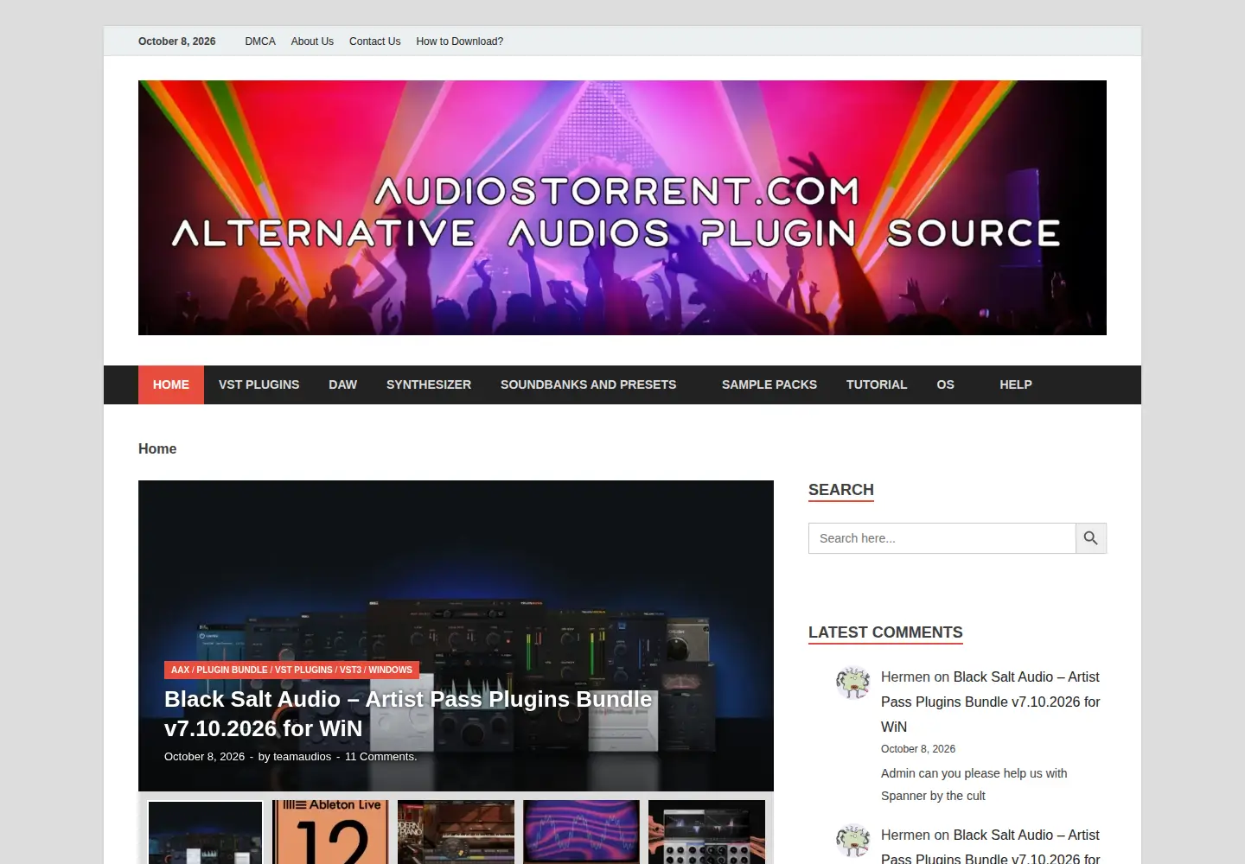The image size is (1245, 864).
Task: Open the DMCA link
Action: click(260, 41)
